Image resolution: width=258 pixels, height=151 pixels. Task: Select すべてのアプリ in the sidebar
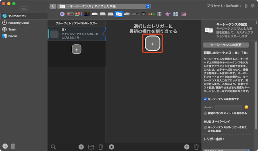(24, 16)
